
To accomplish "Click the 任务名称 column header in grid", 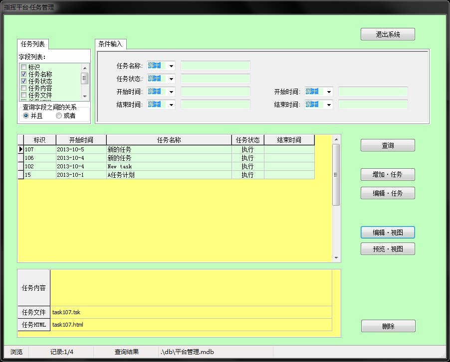I will [x=169, y=140].
